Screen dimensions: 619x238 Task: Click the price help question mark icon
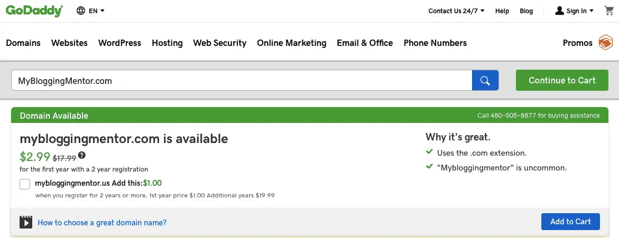[x=82, y=155]
